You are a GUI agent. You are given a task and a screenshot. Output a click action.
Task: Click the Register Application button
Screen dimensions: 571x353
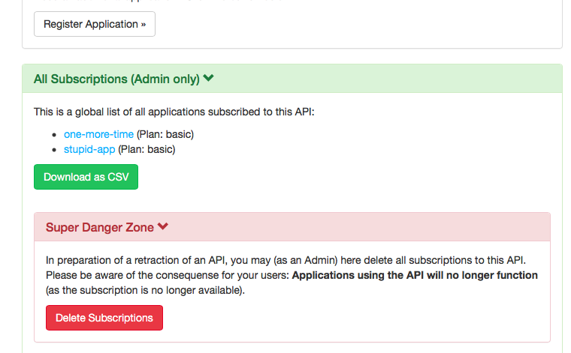[95, 24]
